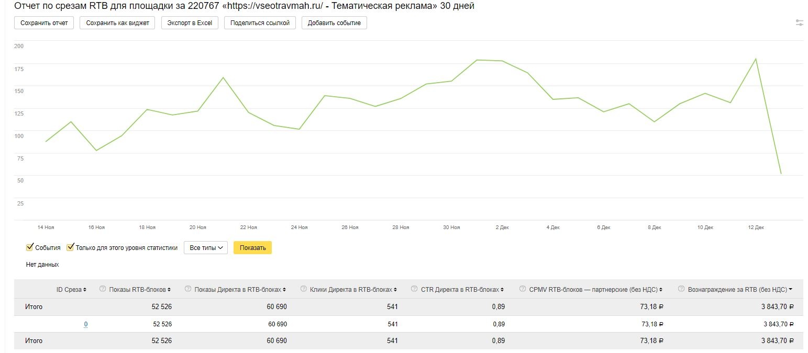Click sort arrows on ID Среза column
Screen dimensions: 808x353
tap(85, 290)
